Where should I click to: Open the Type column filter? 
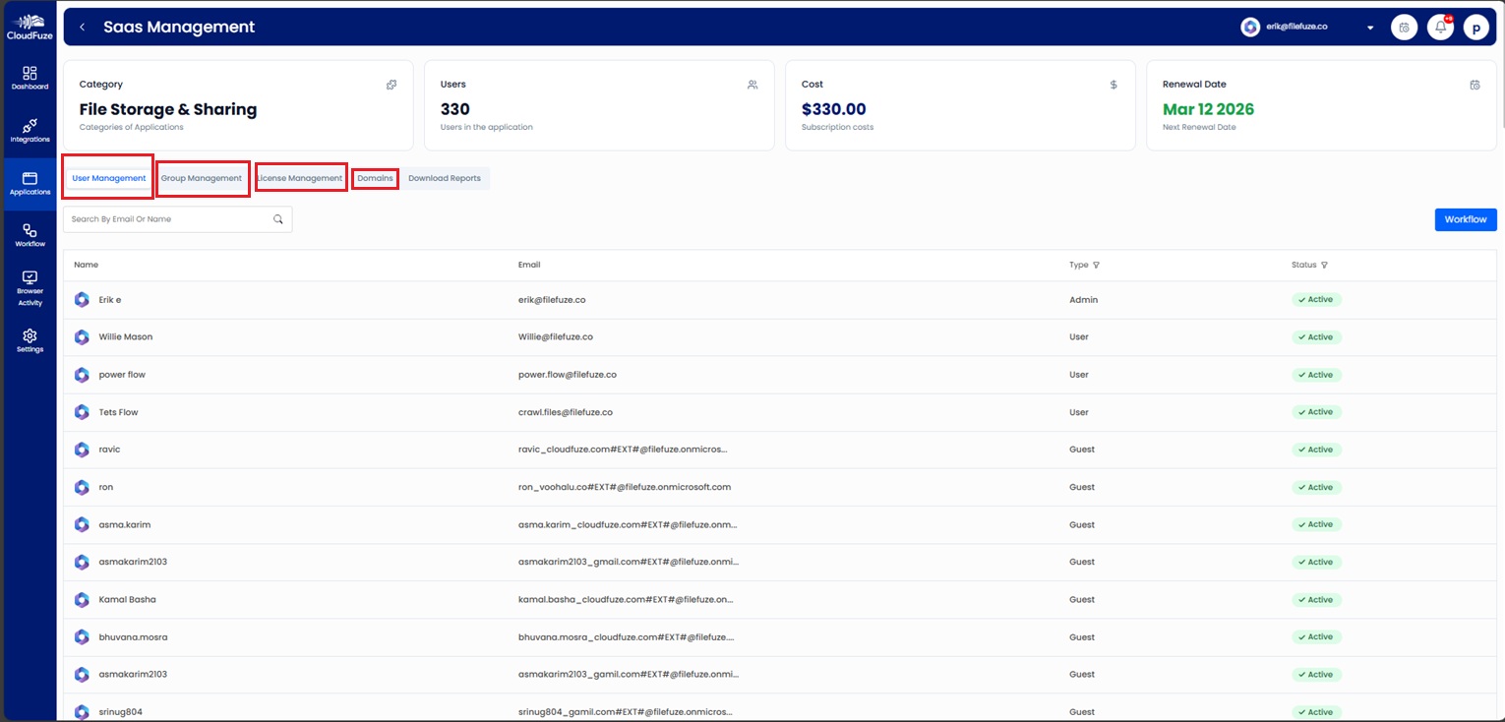(1096, 265)
